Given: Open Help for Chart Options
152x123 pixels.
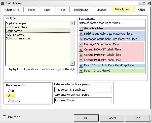Looking at the screenshot, I should coord(137,118).
